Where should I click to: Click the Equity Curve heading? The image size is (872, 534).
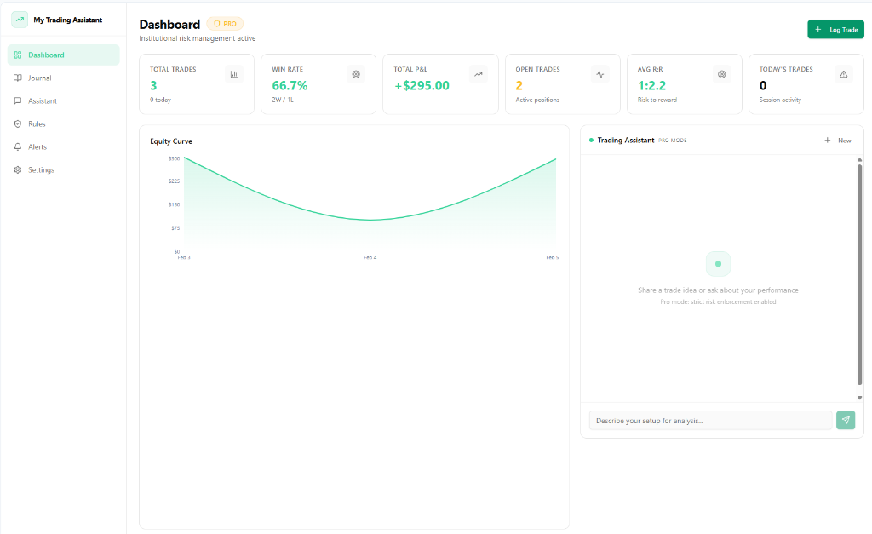[171, 141]
